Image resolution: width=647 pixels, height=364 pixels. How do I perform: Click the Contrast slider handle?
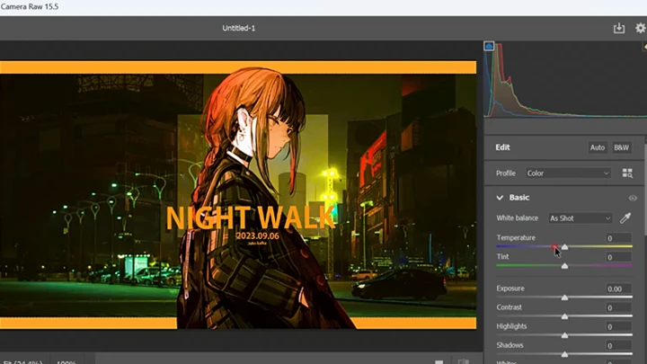pyautogui.click(x=564, y=316)
